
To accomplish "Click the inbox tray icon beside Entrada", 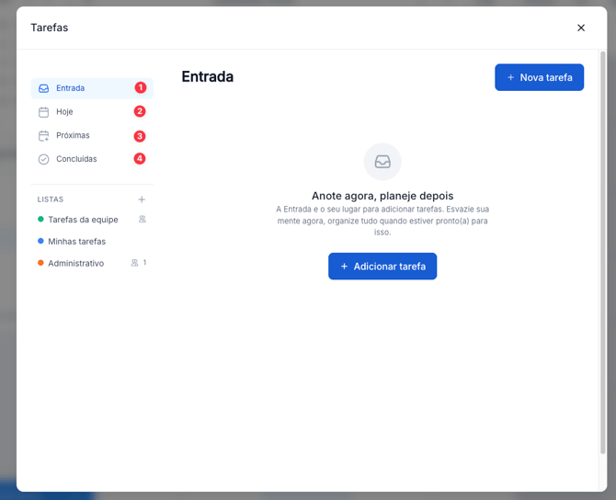I will pyautogui.click(x=43, y=88).
